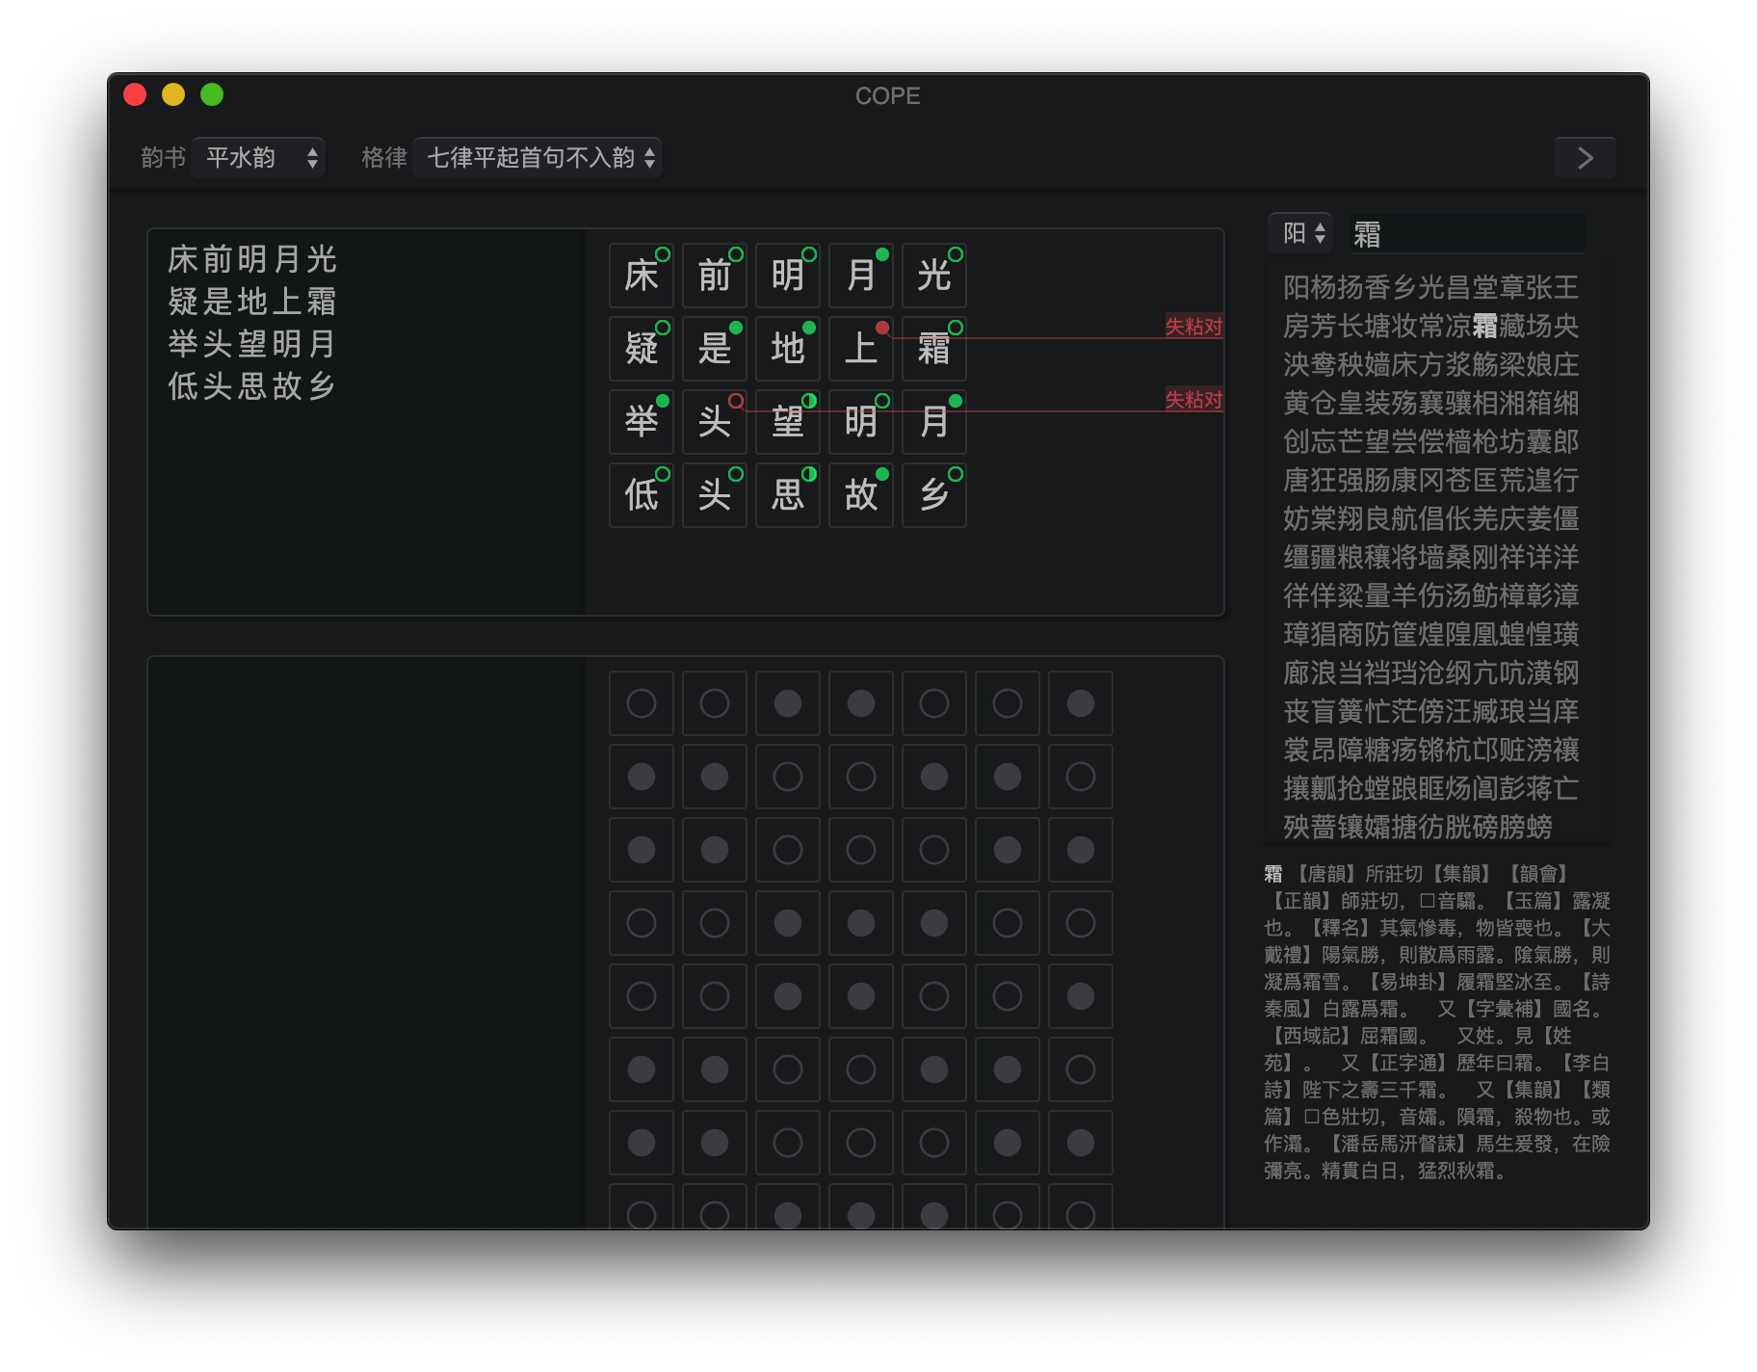Select the highlighted 霜 in the rhyme character list
The height and width of the screenshot is (1372, 1757).
coord(1484,327)
